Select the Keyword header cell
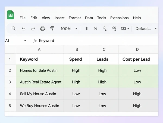This screenshot has height=123, width=163. click(x=40, y=59)
